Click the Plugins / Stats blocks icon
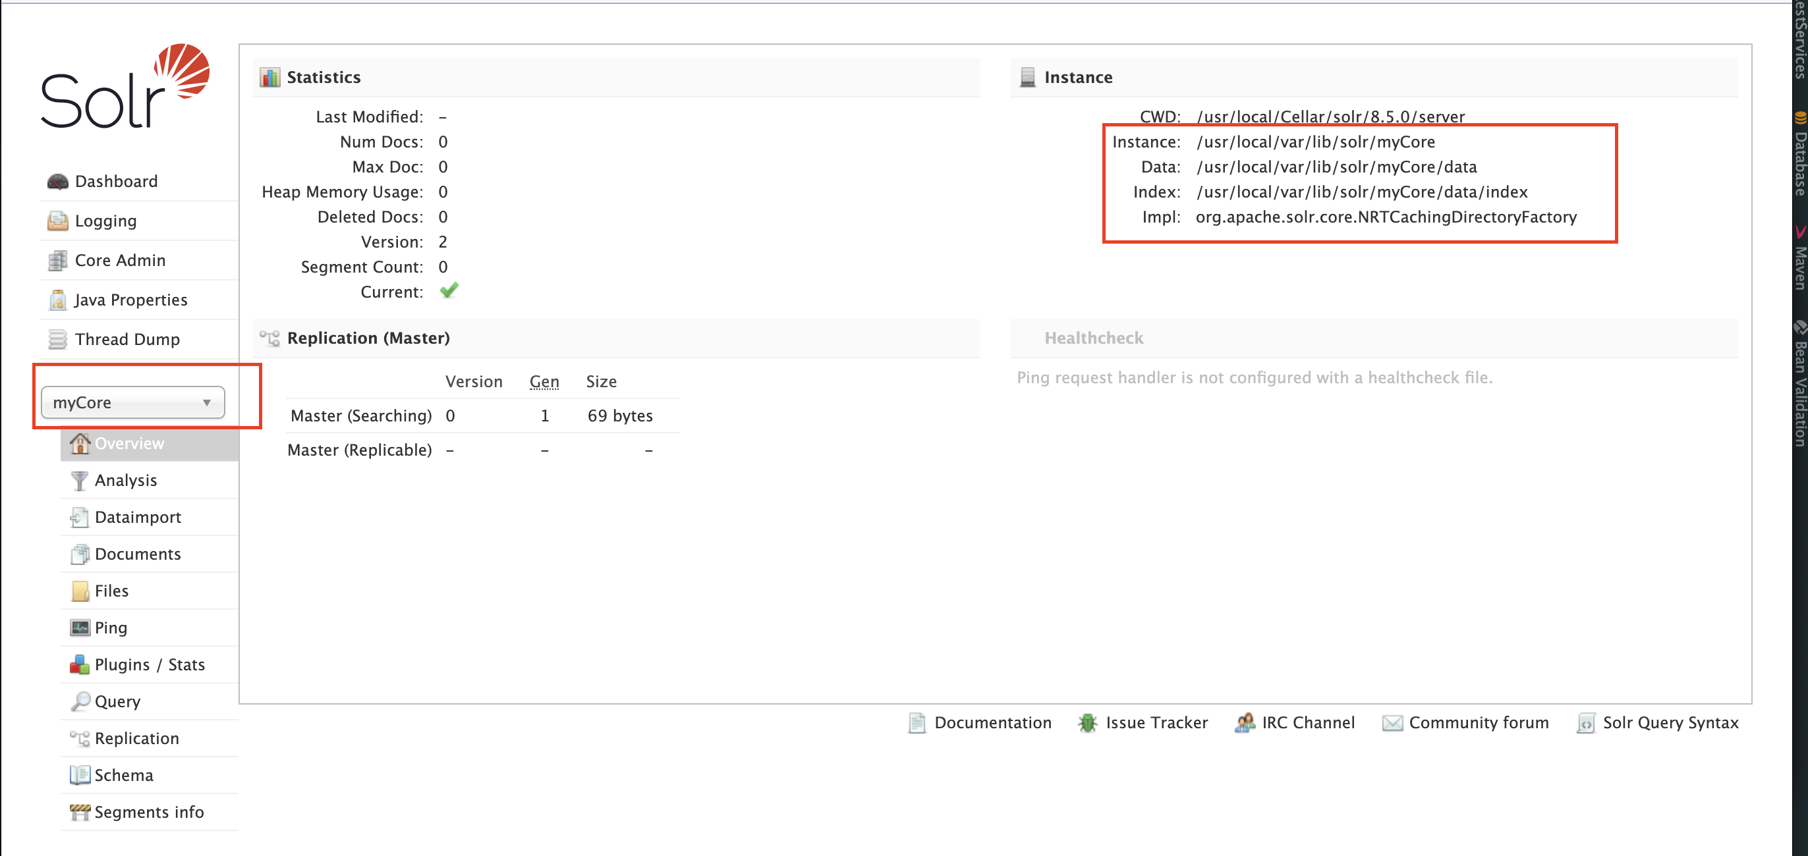The image size is (1808, 856). click(x=79, y=664)
